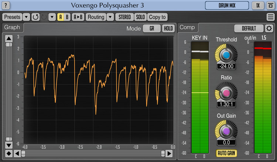Image resolution: width=277 pixels, height=162 pixels.
Task: Toggle the STEREO channel button
Action: (124, 17)
